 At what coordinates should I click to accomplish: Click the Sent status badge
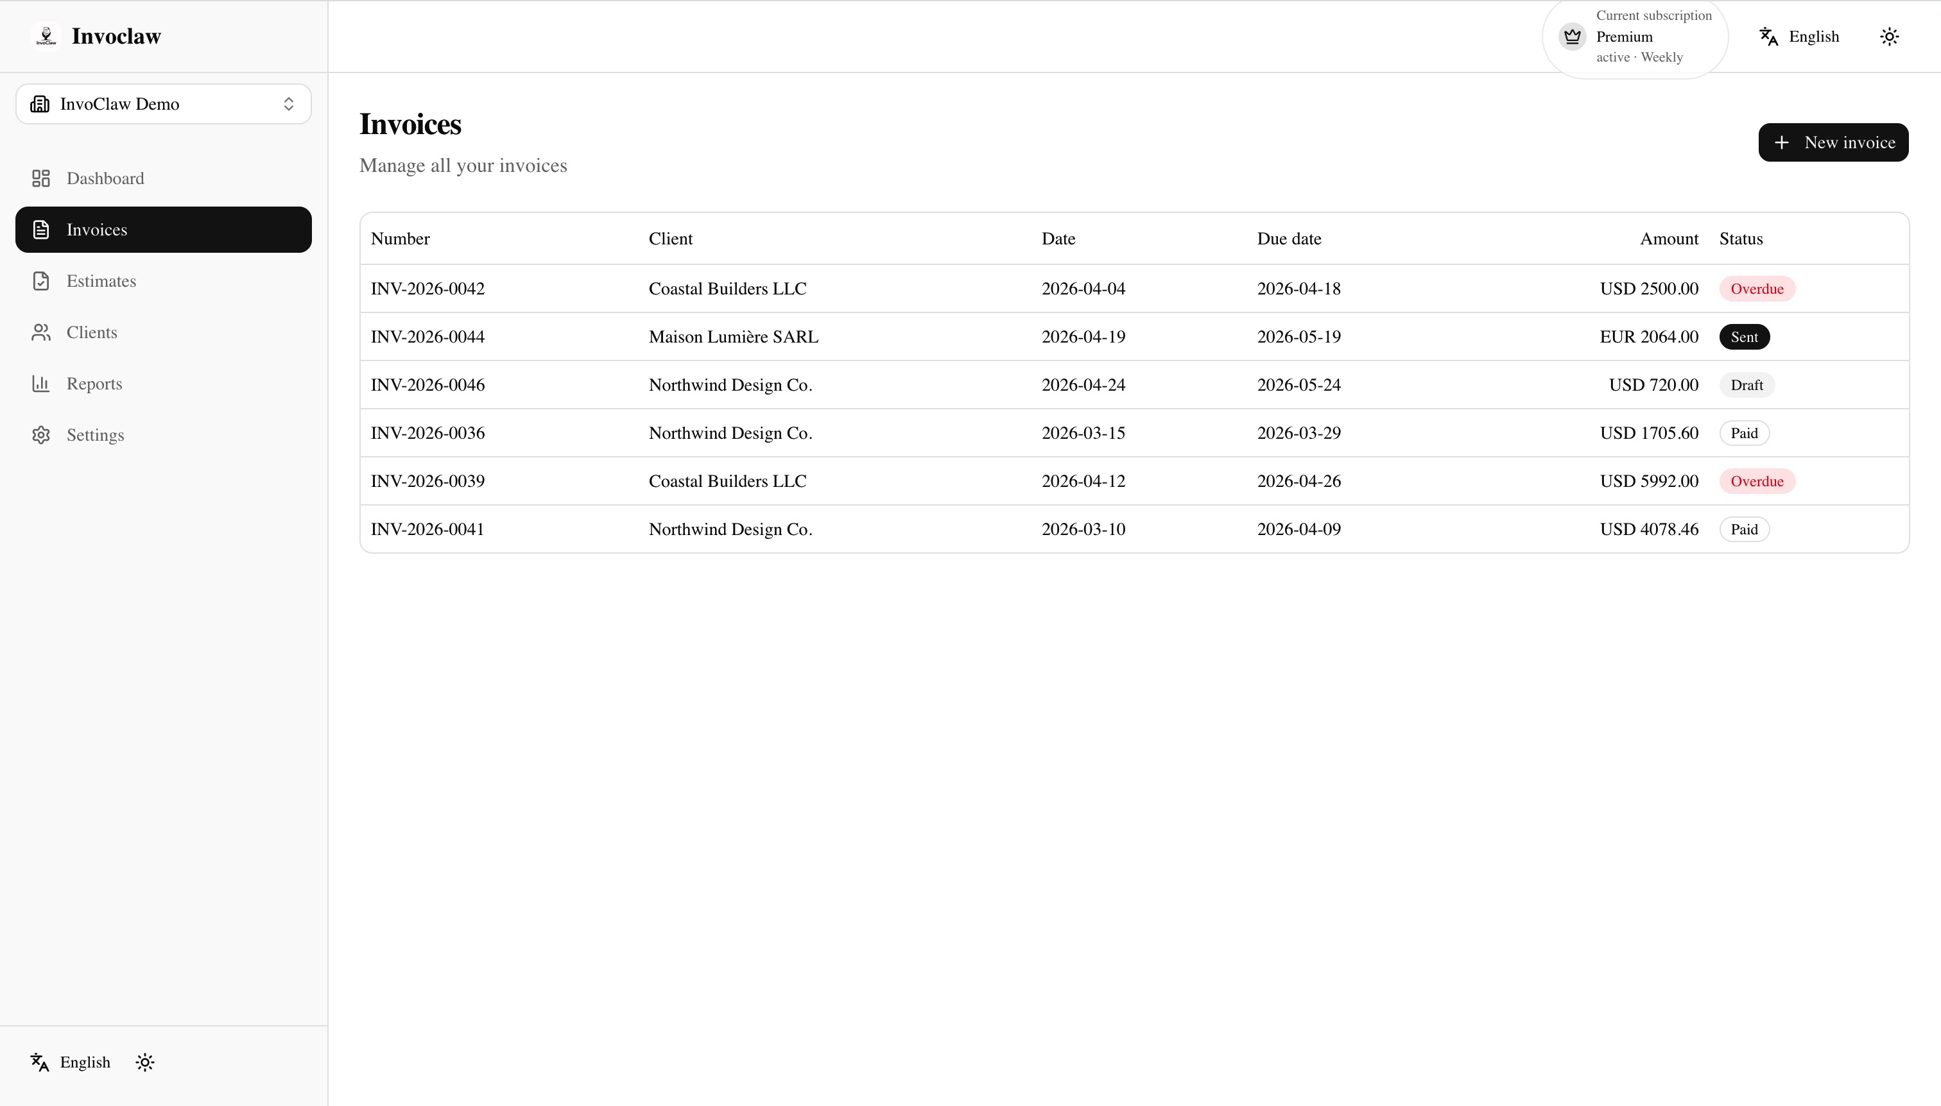(x=1744, y=337)
